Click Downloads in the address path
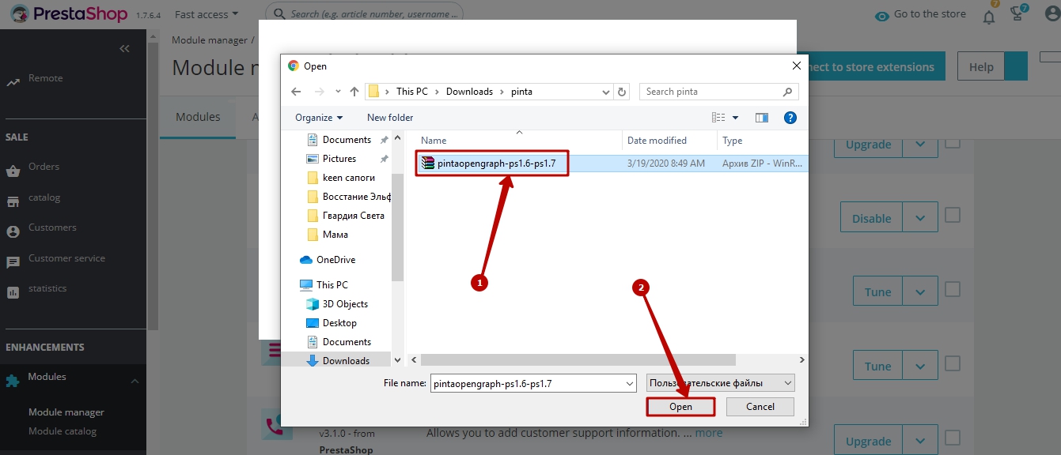Screen dimensions: 1061x455 coord(469,92)
